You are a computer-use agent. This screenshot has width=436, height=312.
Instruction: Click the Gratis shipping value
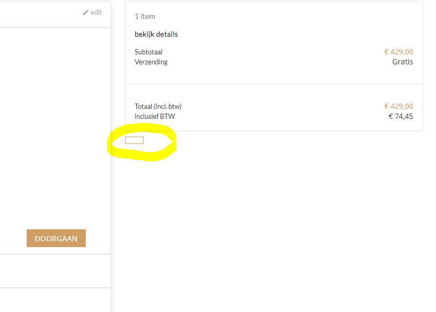403,62
